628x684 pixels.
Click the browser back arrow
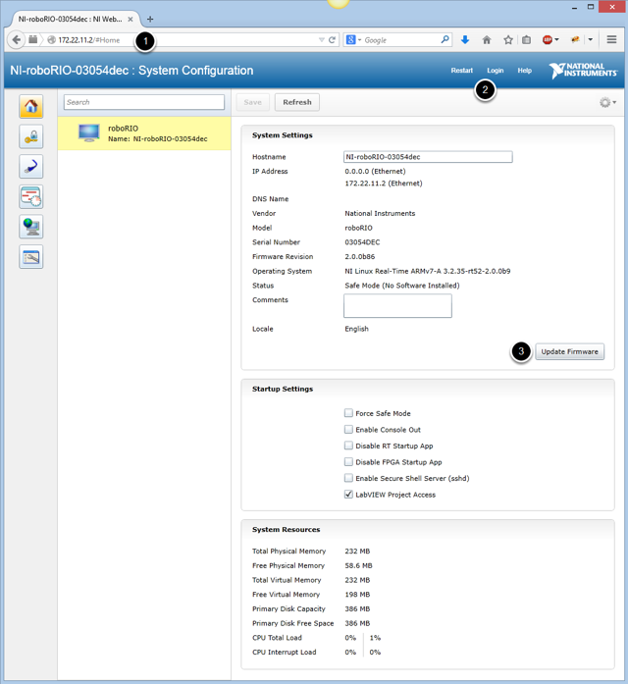coord(16,39)
